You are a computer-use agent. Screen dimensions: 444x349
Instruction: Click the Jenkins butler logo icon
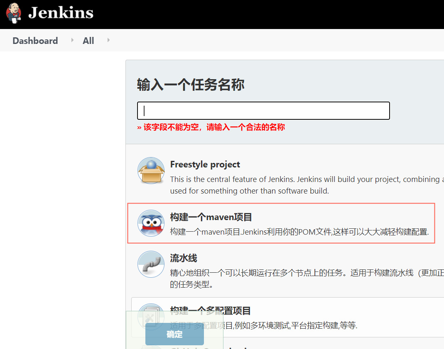14,13
